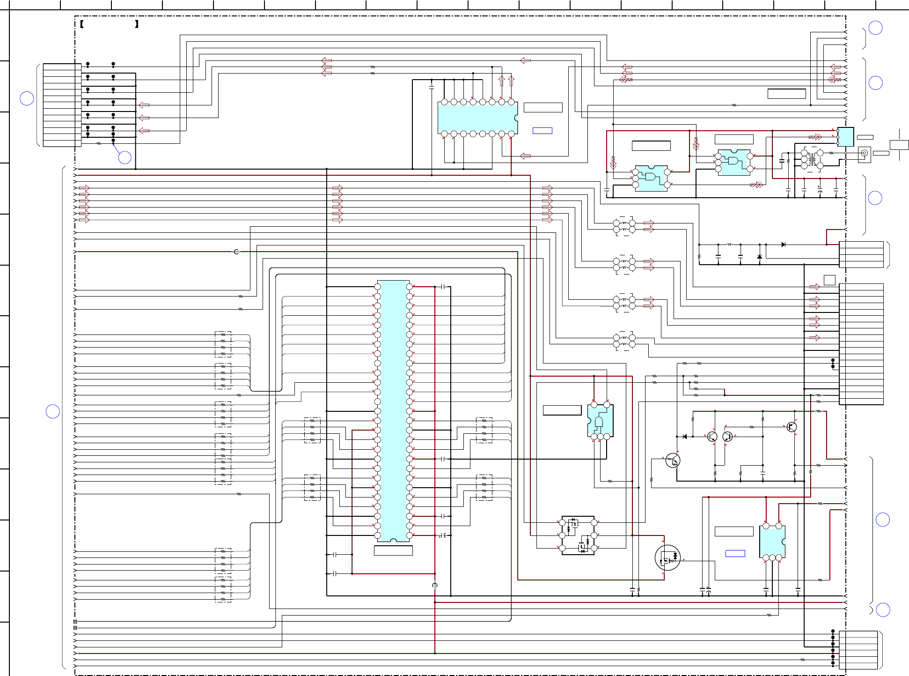
Task: Click the small cyan AND-gate IC
Action: coord(600,421)
